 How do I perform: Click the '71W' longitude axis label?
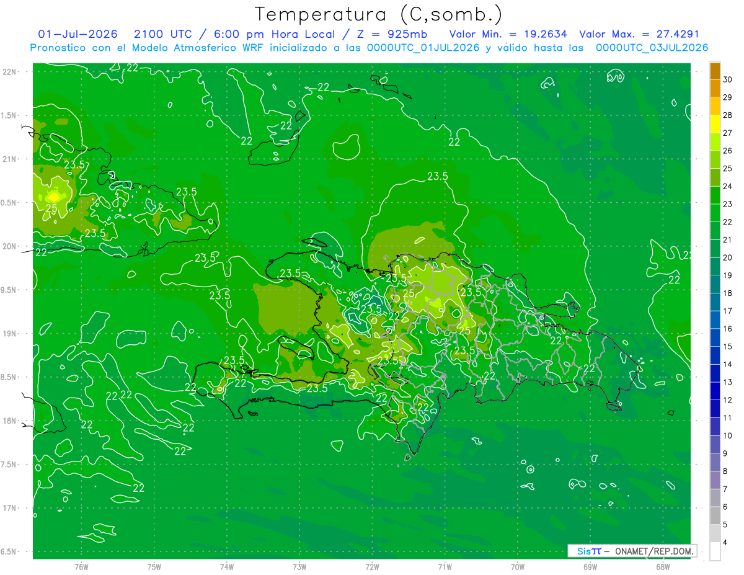point(445,567)
